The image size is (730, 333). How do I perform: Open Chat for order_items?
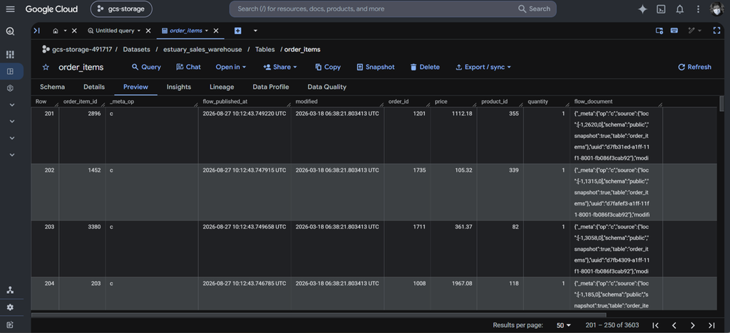point(188,68)
